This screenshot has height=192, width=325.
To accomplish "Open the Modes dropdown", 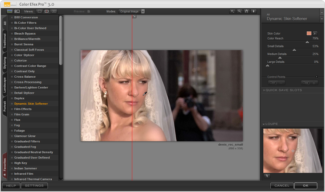I will [143, 11].
